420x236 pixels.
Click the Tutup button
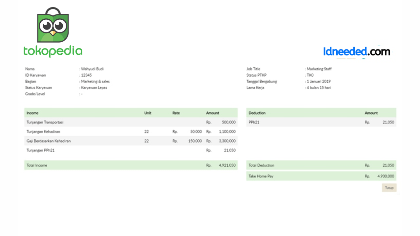pyautogui.click(x=389, y=188)
